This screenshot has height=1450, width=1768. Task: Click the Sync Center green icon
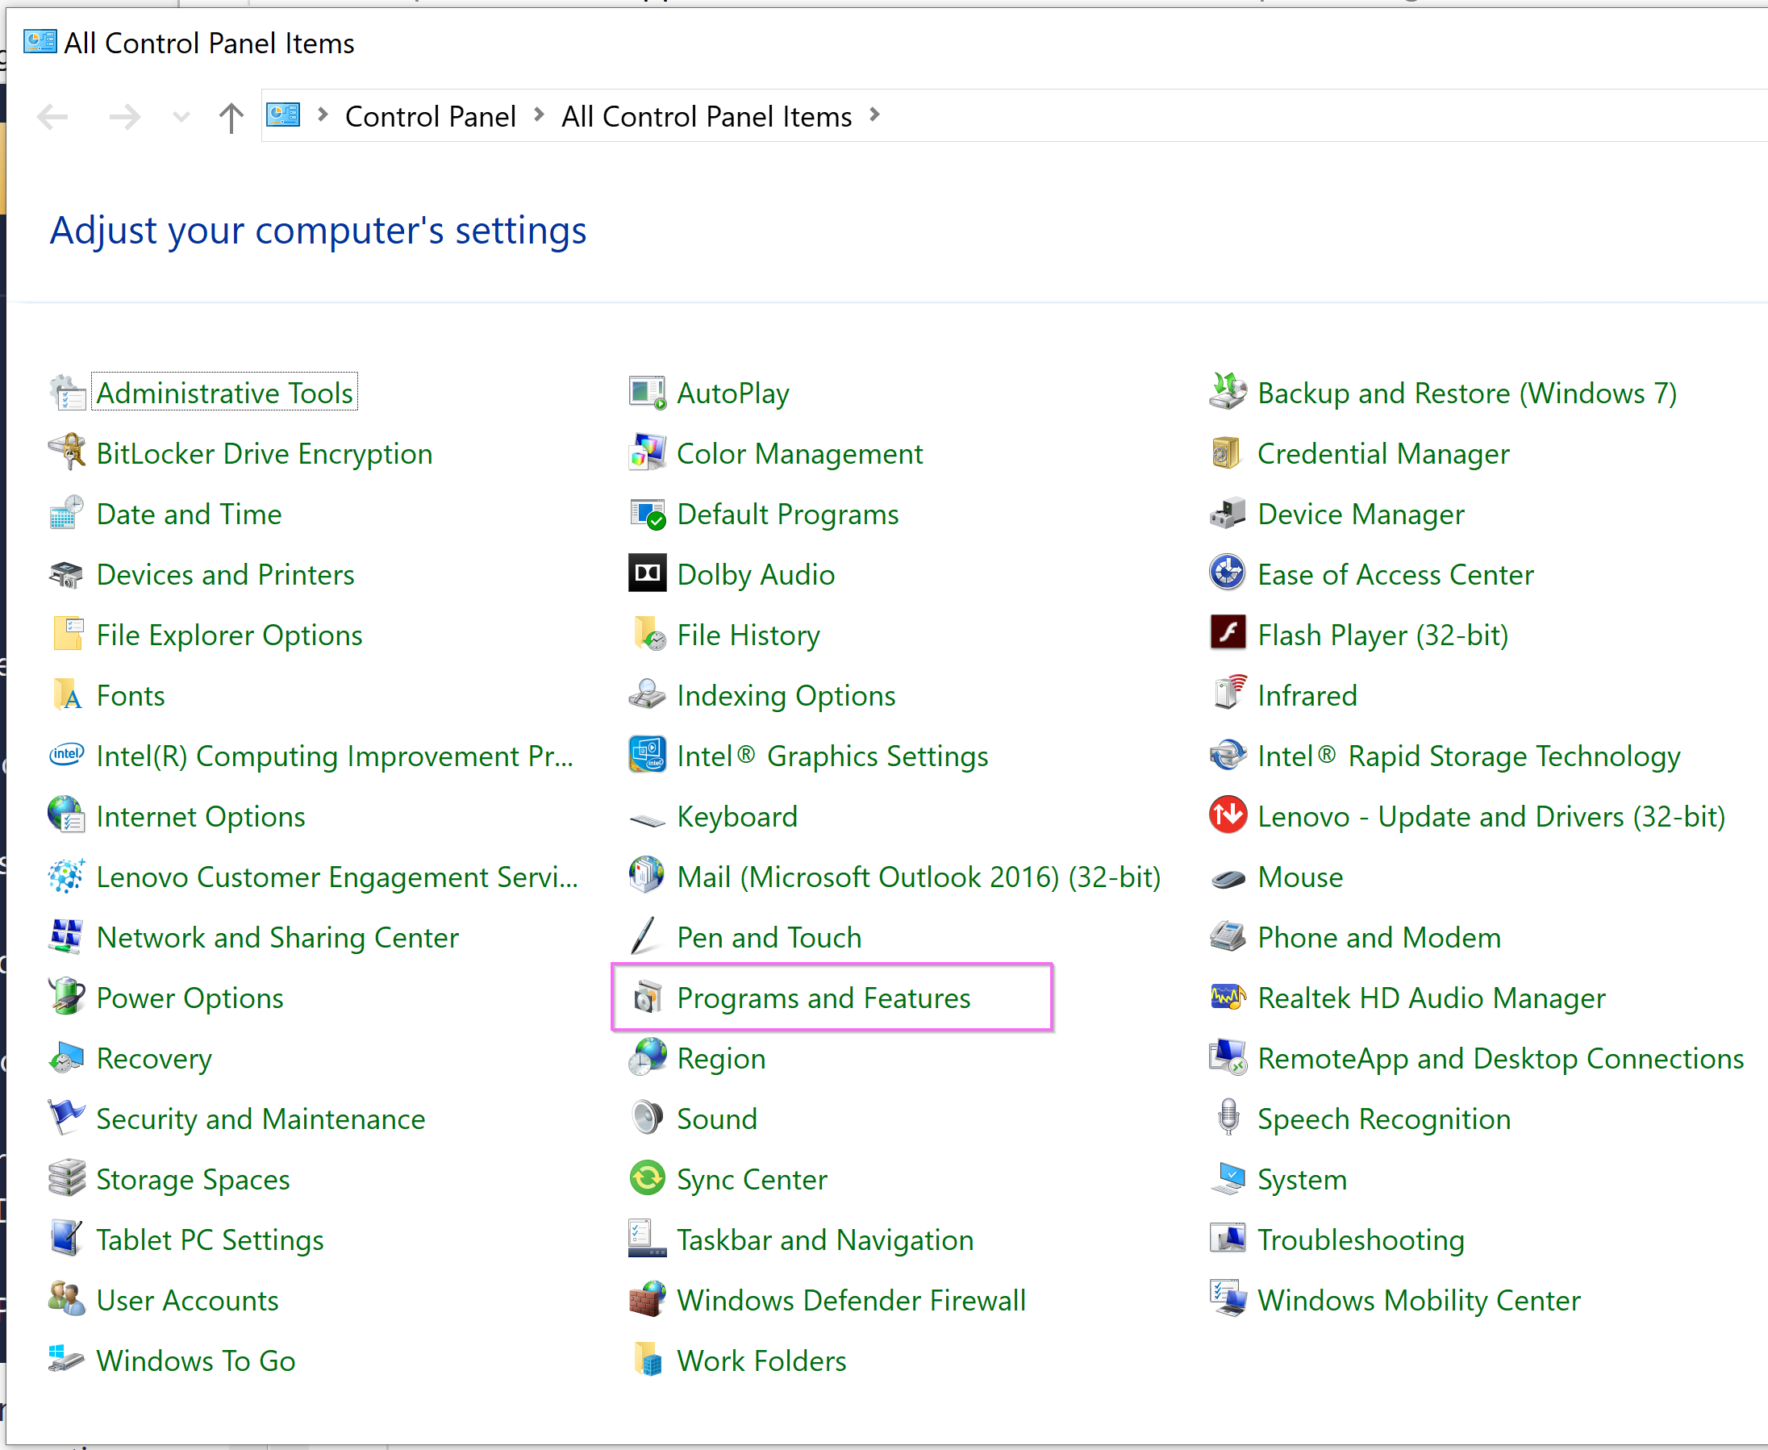(647, 1178)
